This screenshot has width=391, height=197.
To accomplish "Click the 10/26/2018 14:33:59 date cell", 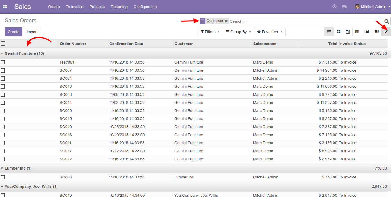I will click(127, 127).
